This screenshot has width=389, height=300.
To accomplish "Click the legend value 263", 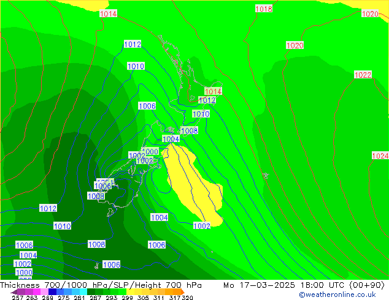I will (x=32, y=298).
